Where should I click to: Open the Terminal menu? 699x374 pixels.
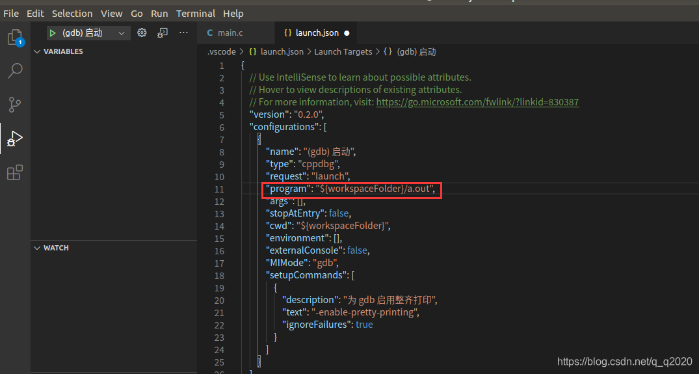[x=196, y=14]
